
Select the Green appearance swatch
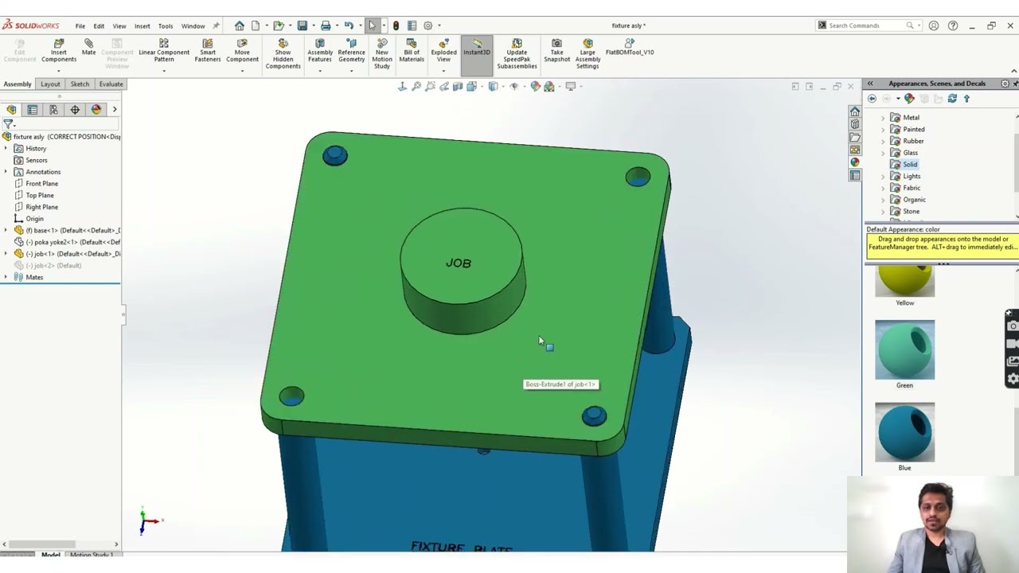[x=905, y=350]
